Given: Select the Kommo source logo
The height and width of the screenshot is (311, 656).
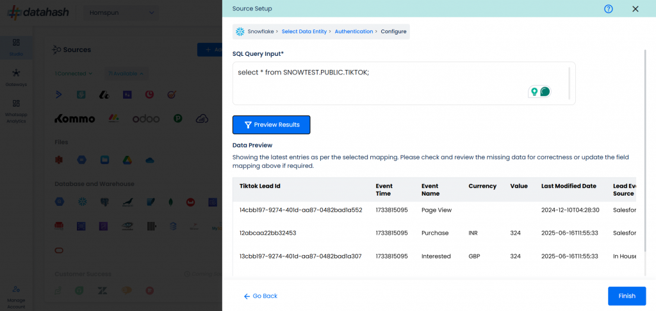Looking at the screenshot, I should [75, 119].
